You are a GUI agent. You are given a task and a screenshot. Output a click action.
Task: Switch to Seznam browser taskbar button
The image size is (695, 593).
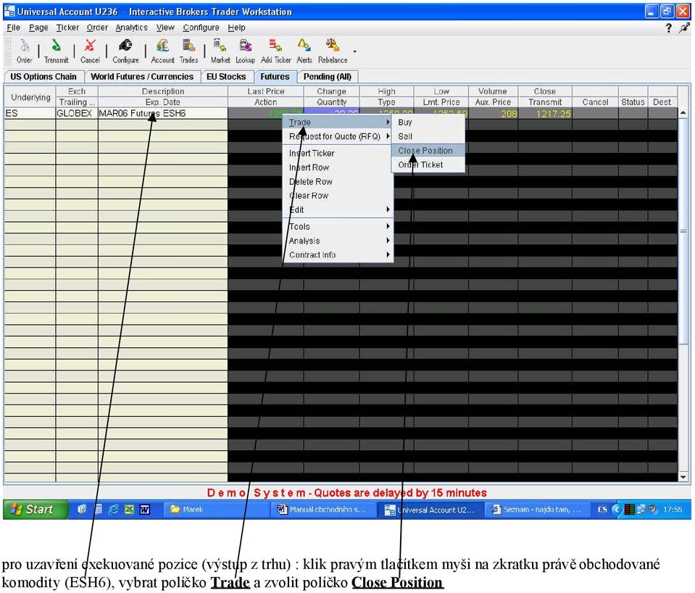[537, 509]
